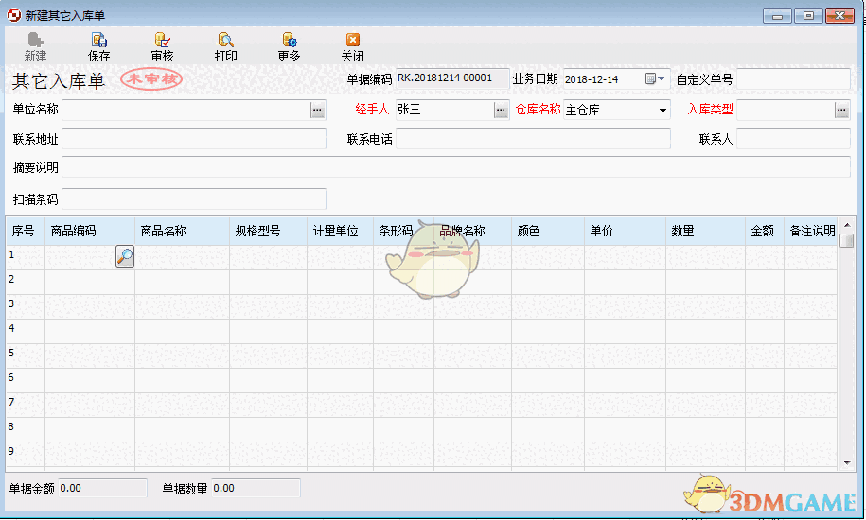This screenshot has height=520, width=866.
Task: Focus the 联系人 input field
Action: [793, 139]
